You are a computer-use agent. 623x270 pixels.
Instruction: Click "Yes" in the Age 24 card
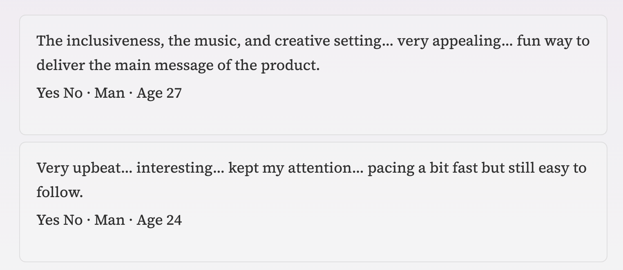coord(48,220)
